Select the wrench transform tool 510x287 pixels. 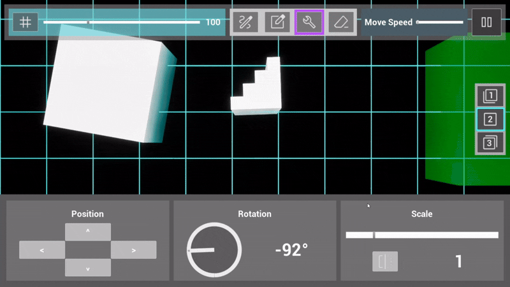click(x=309, y=22)
